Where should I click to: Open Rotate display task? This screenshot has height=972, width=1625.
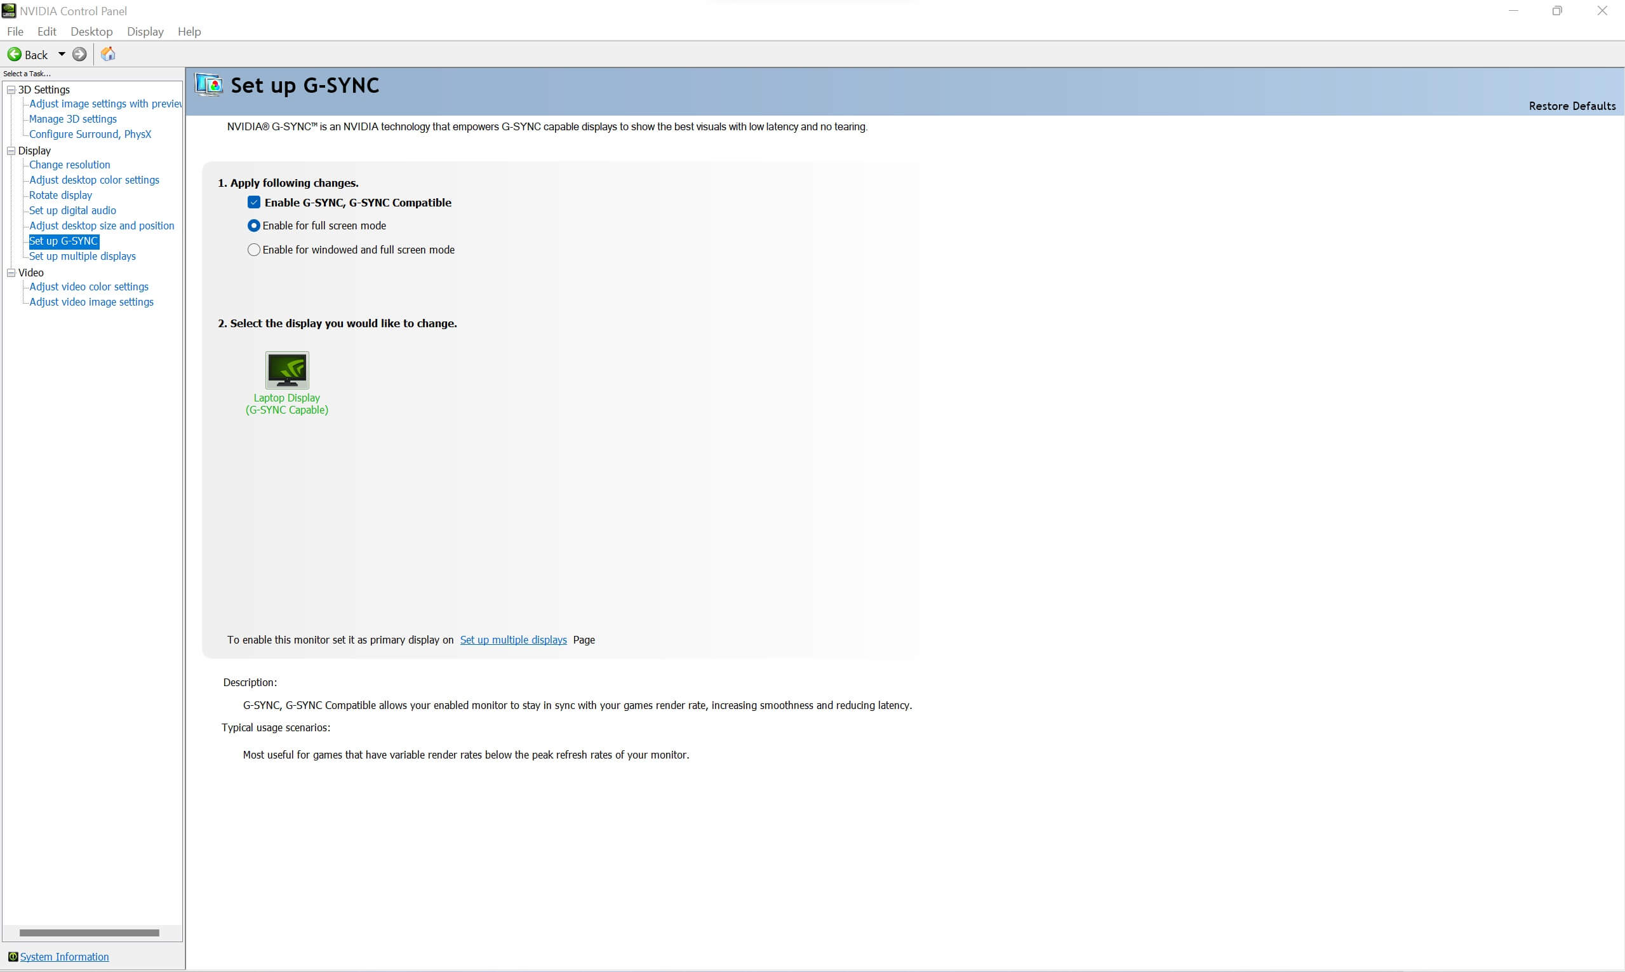pyautogui.click(x=60, y=195)
